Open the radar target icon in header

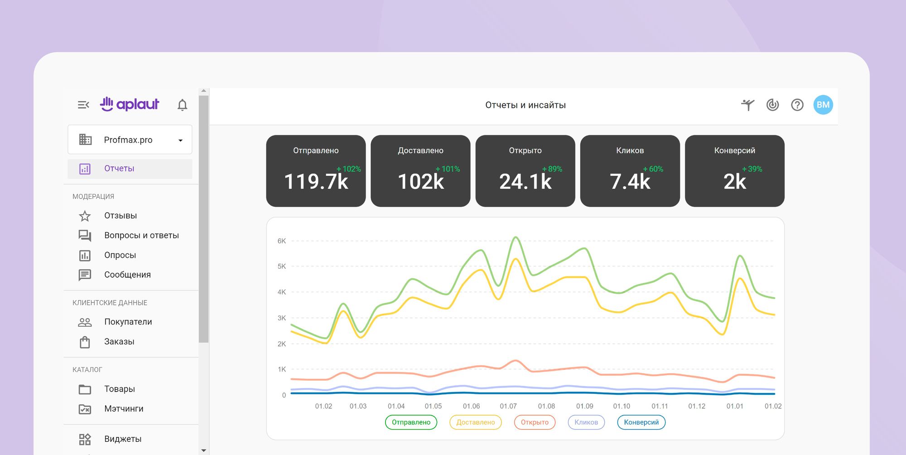[772, 105]
